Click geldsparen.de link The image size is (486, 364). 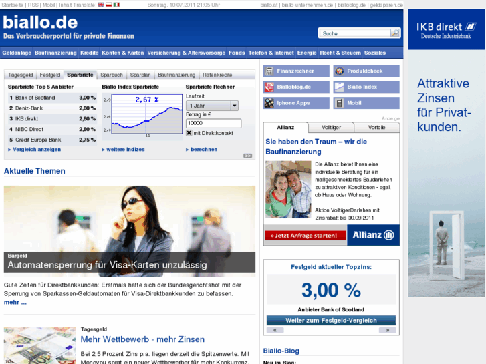(x=386, y=5)
